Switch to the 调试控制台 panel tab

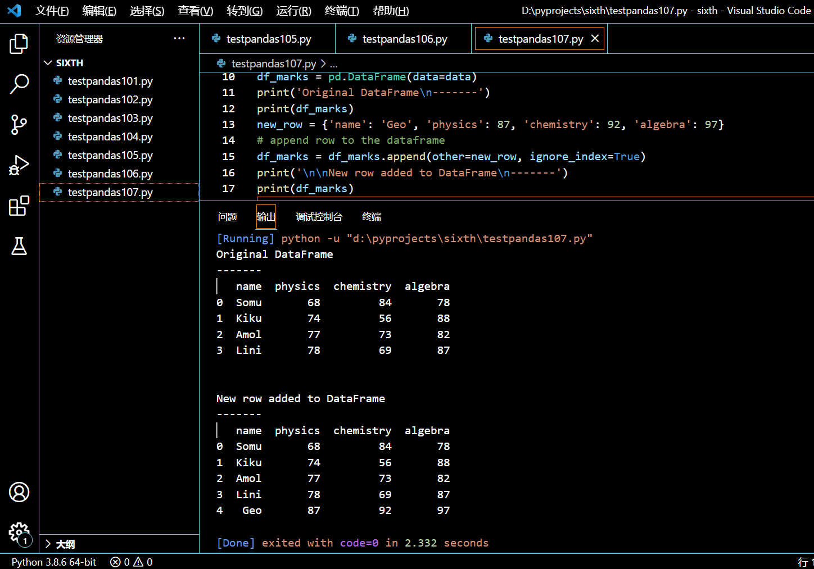(x=319, y=217)
